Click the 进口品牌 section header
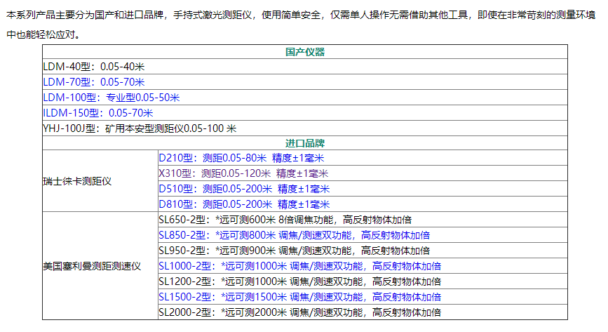This screenshot has height=332, width=608. click(x=305, y=143)
